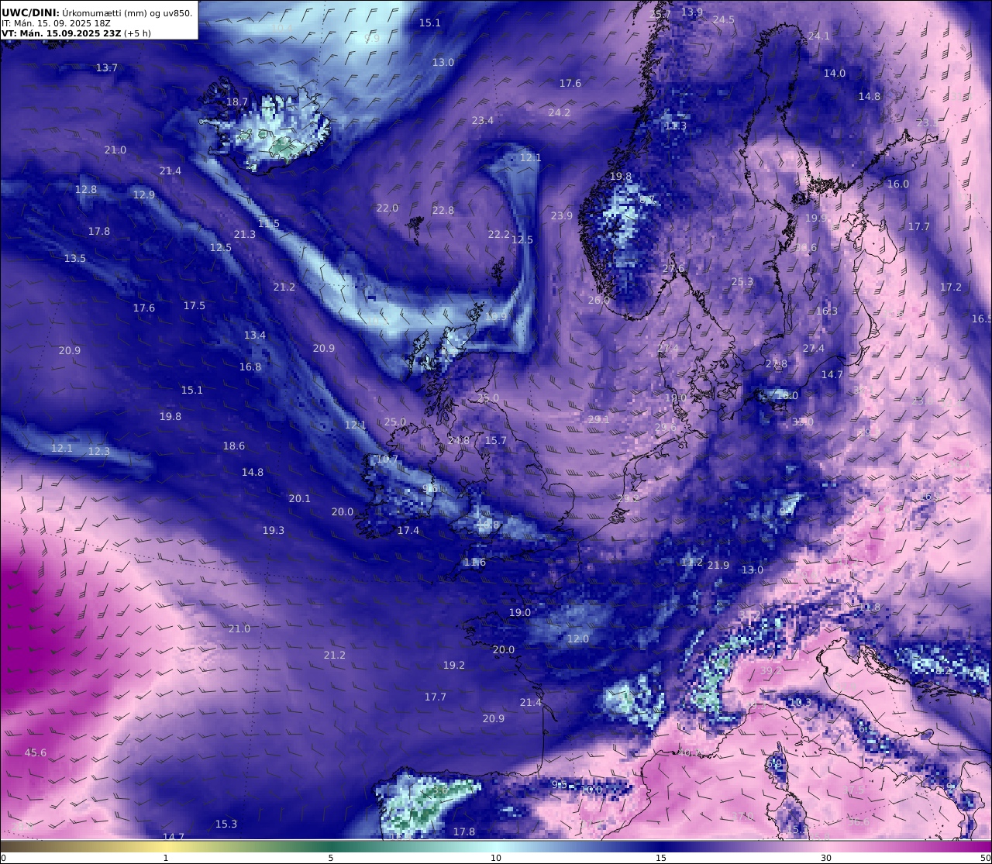Viewport: 992px width, 864px height.
Task: Click the 21.9 map value
Action: 718,565
